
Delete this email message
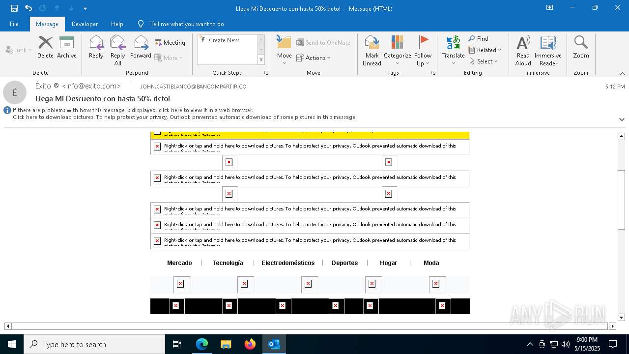coord(45,47)
